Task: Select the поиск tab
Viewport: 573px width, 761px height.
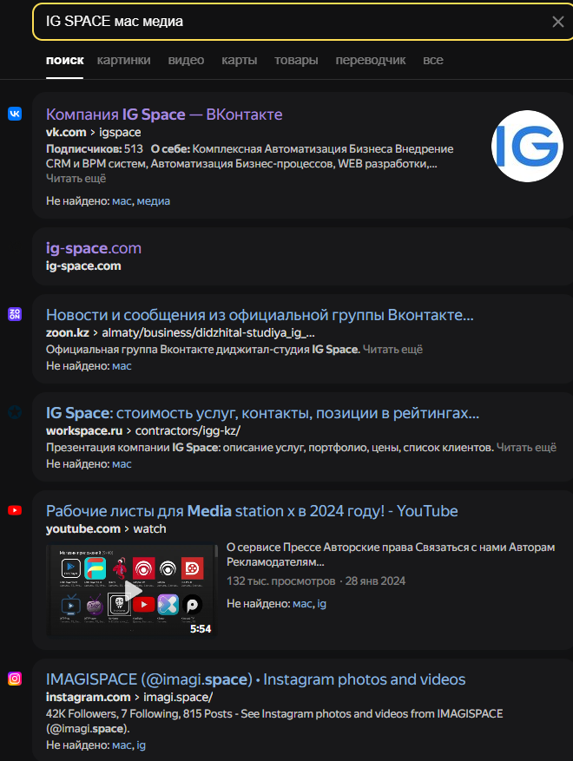Action: (x=64, y=60)
